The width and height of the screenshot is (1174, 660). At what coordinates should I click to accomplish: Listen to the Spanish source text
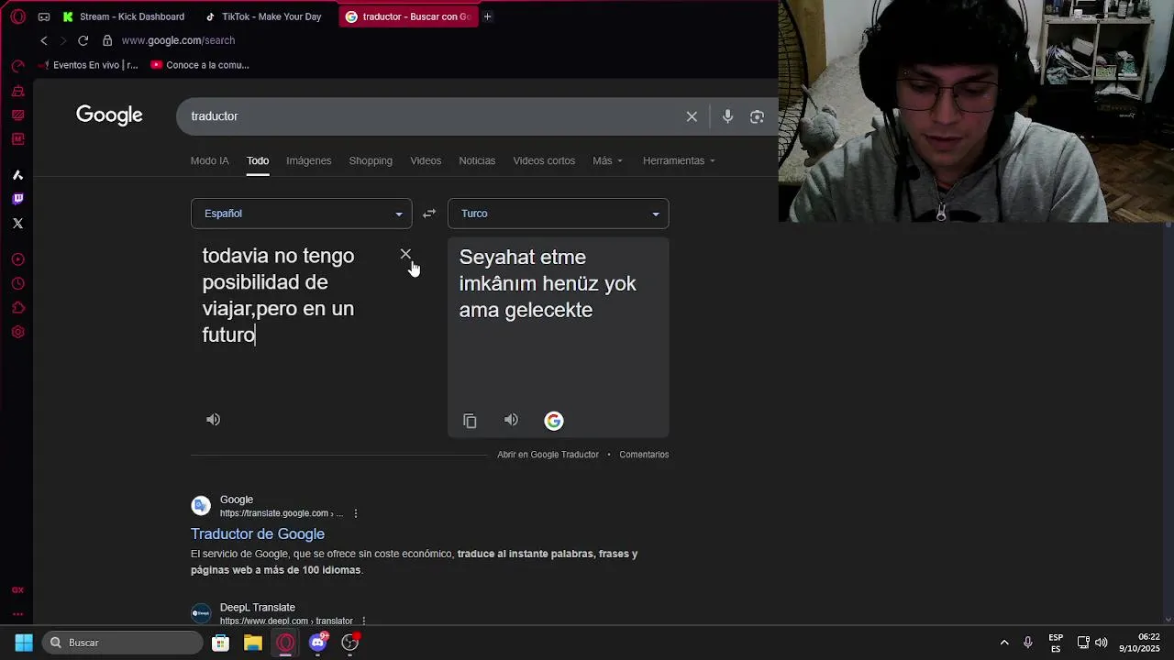(213, 420)
